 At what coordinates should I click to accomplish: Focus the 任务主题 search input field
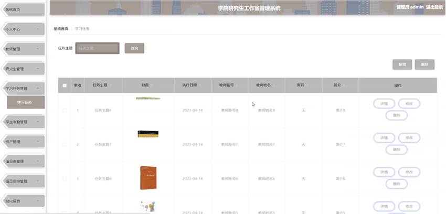97,48
